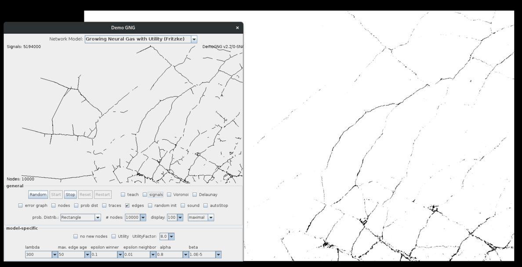Viewport: 522px width, 267px height.
Task: Uncheck the edges checkbox
Action: coord(127,206)
